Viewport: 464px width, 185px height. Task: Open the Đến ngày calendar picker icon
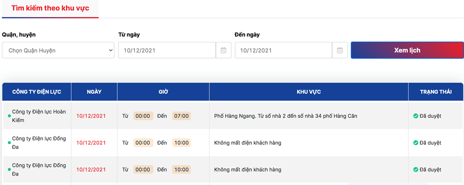(340, 51)
